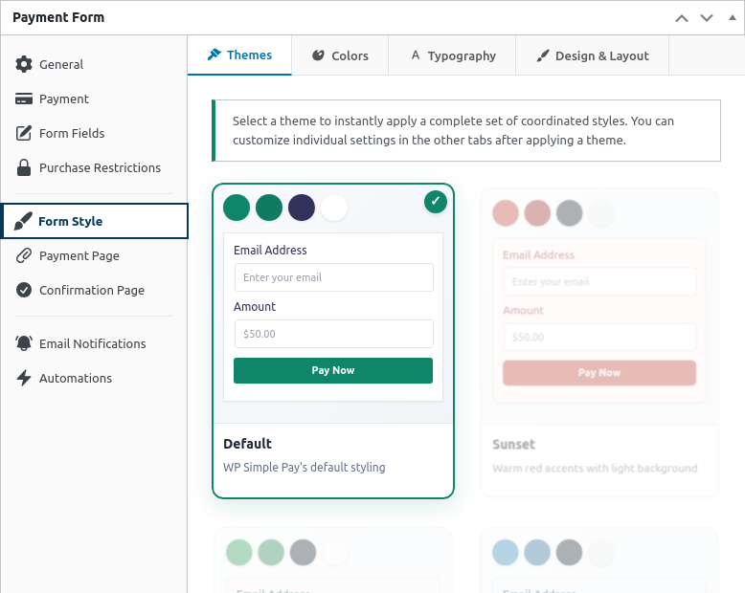Click the Payment credit card icon
Viewport: 745px width, 593px height.
[x=24, y=99]
